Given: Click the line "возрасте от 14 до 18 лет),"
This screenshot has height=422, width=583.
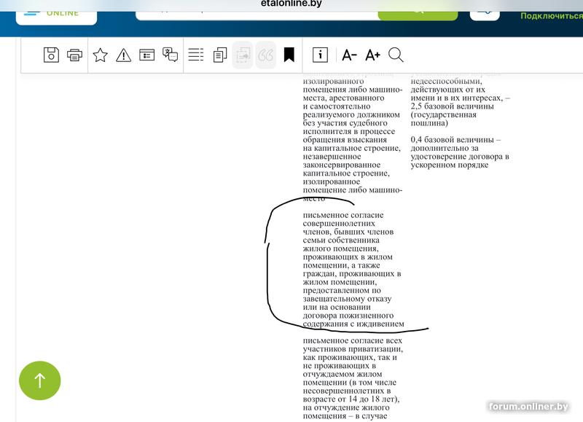Looking at the screenshot, I should click(351, 399).
